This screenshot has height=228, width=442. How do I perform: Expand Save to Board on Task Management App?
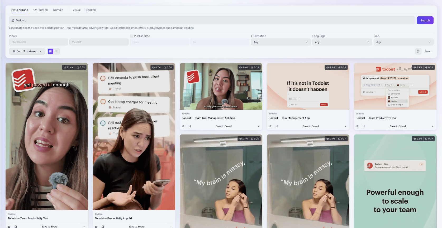(x=346, y=126)
